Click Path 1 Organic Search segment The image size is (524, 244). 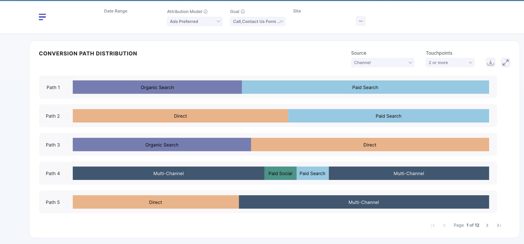click(x=157, y=87)
